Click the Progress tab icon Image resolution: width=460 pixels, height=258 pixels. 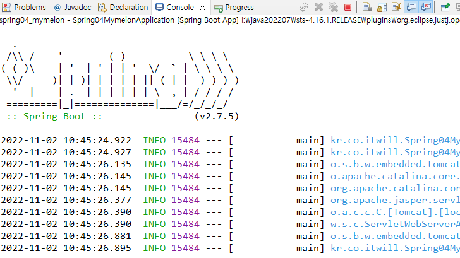click(x=219, y=8)
